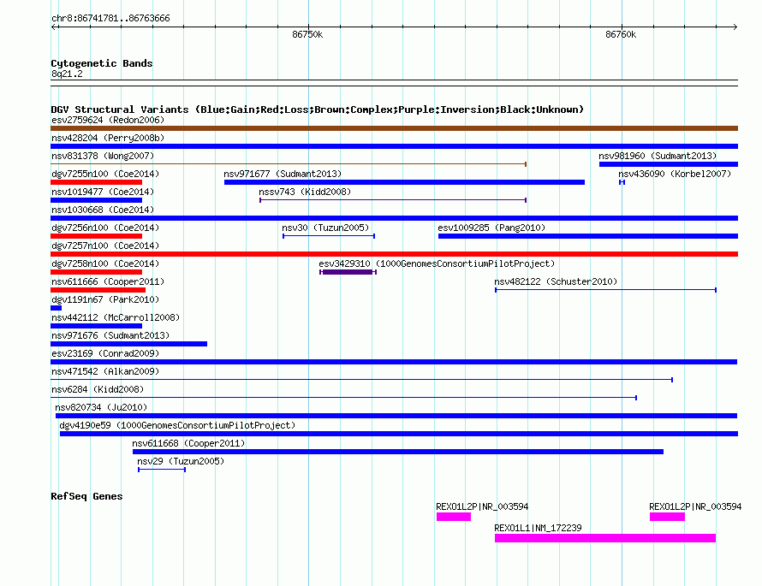The width and height of the screenshot is (762, 586).
Task: Open the nsv1019477 (Coe2014) variant label
Action: [x=103, y=192]
